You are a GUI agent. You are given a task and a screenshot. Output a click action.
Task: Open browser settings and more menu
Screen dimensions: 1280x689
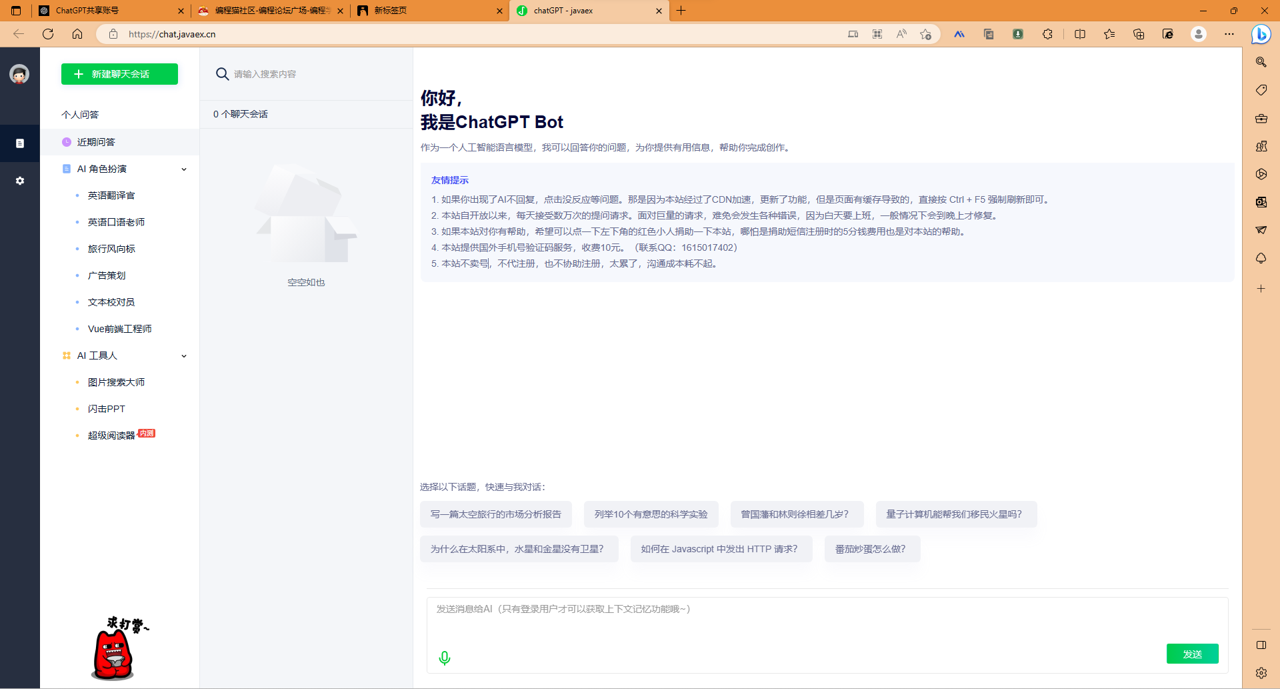click(x=1229, y=34)
